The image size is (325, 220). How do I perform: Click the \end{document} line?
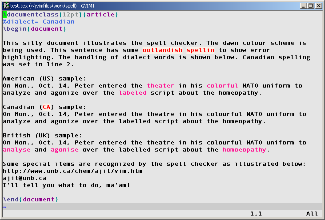tap(31, 200)
